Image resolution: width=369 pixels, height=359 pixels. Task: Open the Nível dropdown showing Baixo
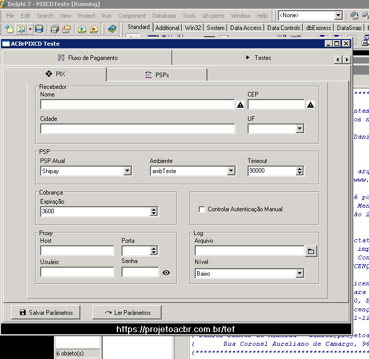299,273
